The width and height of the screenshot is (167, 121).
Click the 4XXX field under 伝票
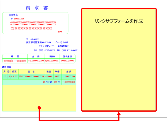(14, 76)
